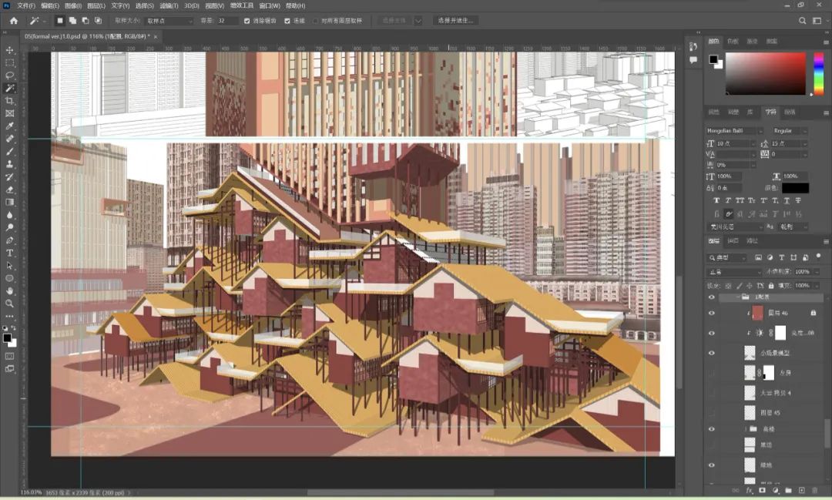Select the Eraser tool
832x500 pixels.
9,190
